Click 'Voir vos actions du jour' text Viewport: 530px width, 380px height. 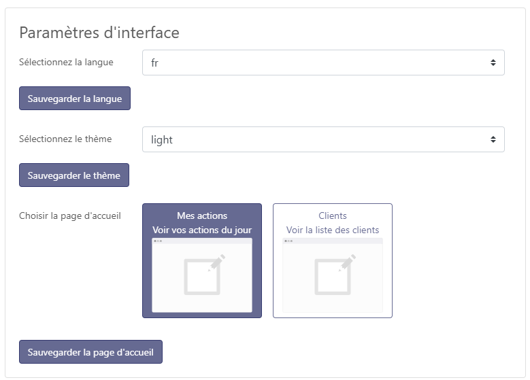pyautogui.click(x=202, y=230)
